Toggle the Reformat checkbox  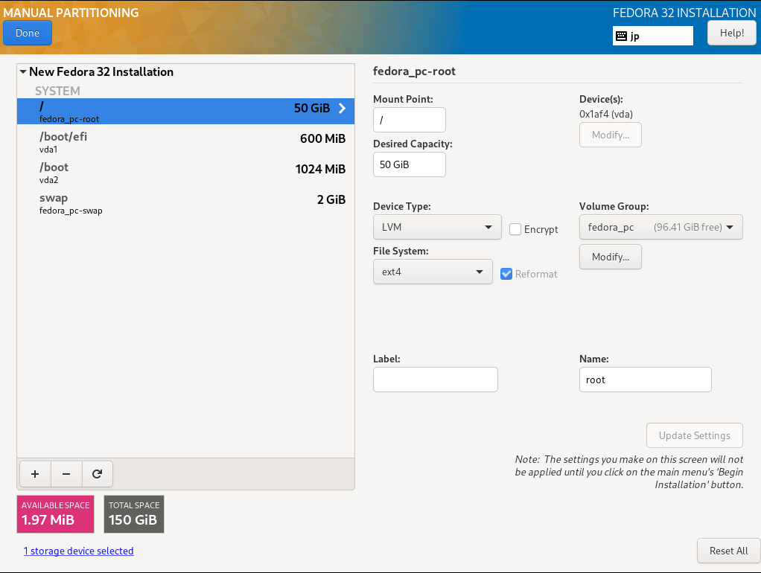pos(506,274)
